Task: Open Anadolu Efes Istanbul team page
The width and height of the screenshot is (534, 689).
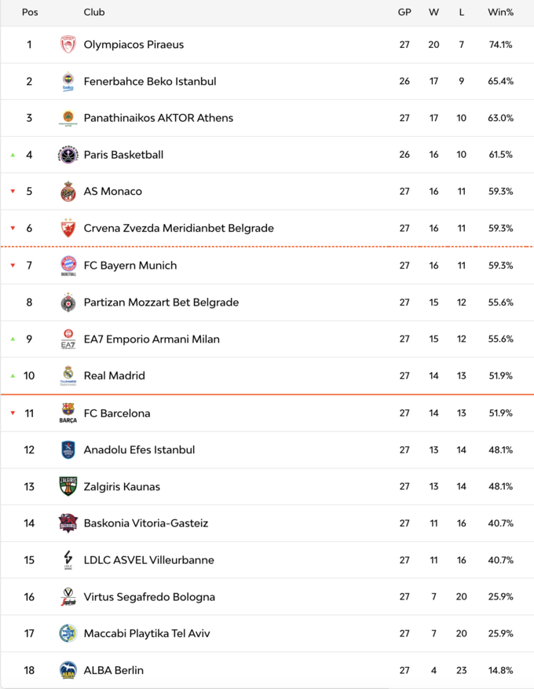Action: [139, 450]
